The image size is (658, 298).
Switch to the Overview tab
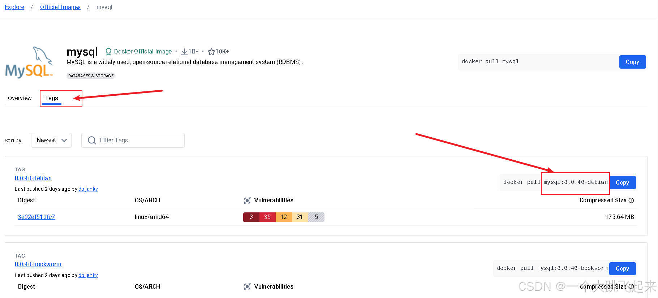click(x=20, y=98)
